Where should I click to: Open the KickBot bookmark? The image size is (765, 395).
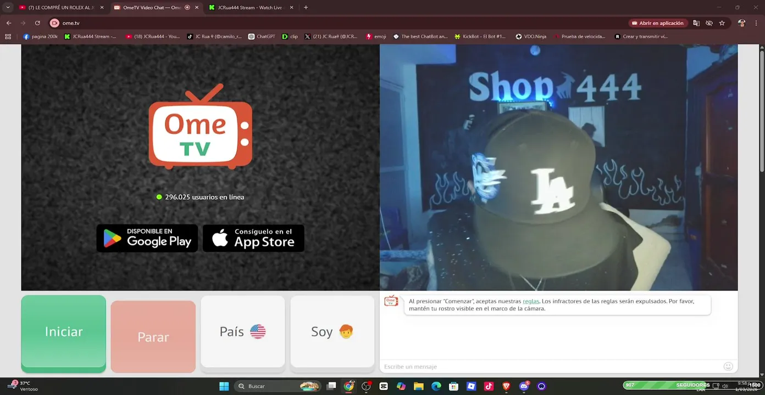click(480, 37)
